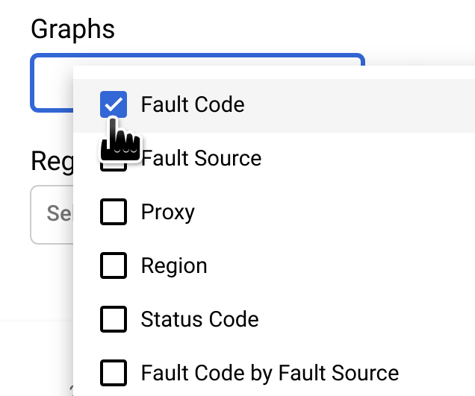Click the truncated "Reg" field label
Screen dimensions: 475x396
(x=49, y=160)
